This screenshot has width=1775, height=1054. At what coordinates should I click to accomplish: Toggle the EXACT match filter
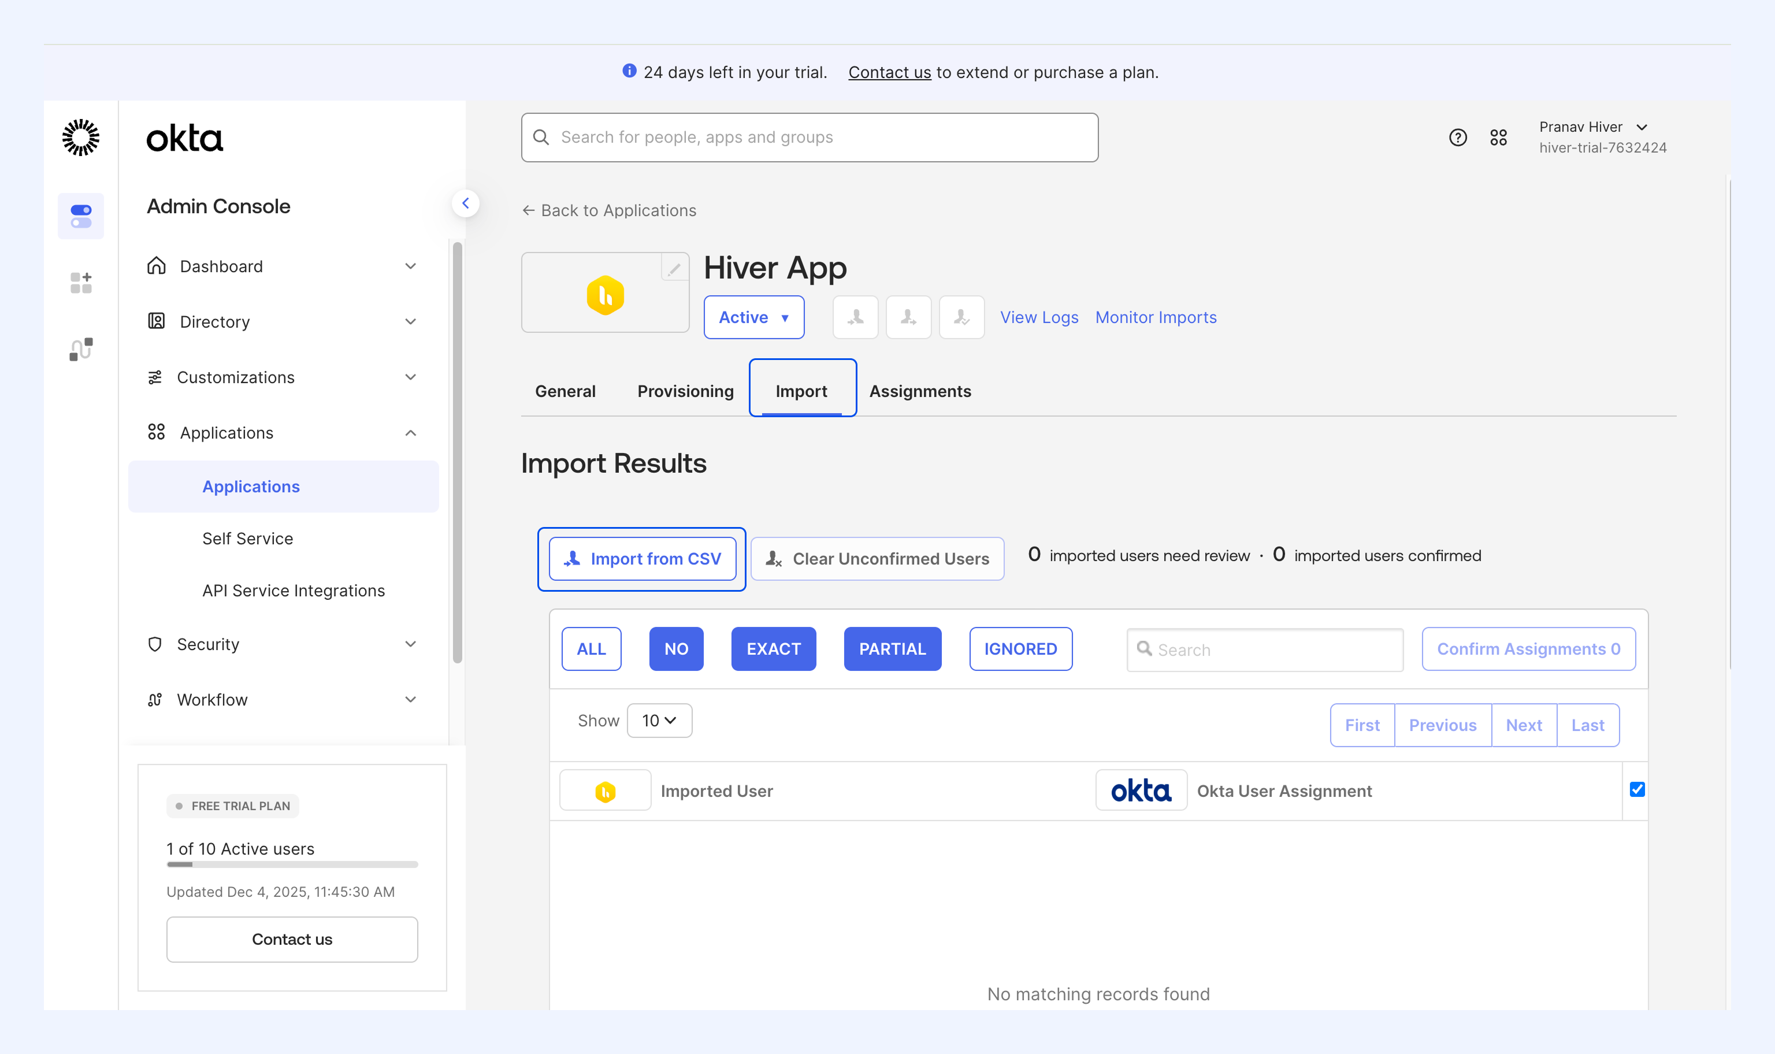(x=773, y=648)
